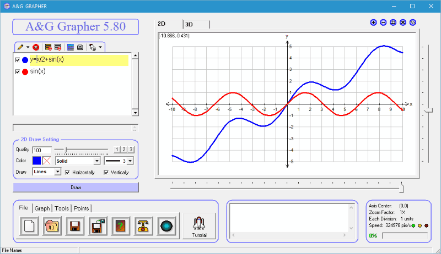Click the green speed indicator dot

413,225
